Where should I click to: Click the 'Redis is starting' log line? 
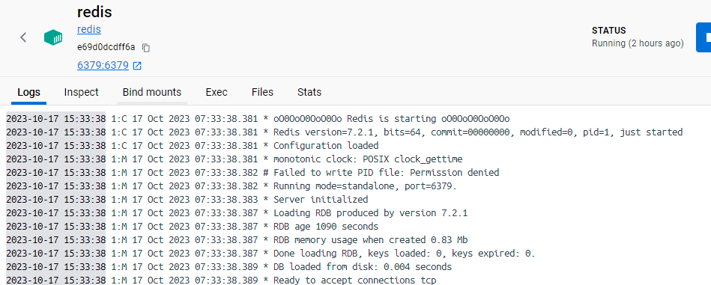pyautogui.click(x=258, y=118)
